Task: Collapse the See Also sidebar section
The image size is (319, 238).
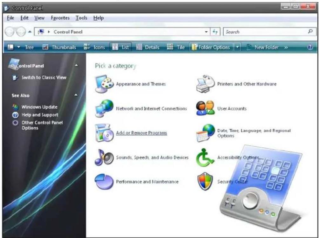Action: [76, 95]
